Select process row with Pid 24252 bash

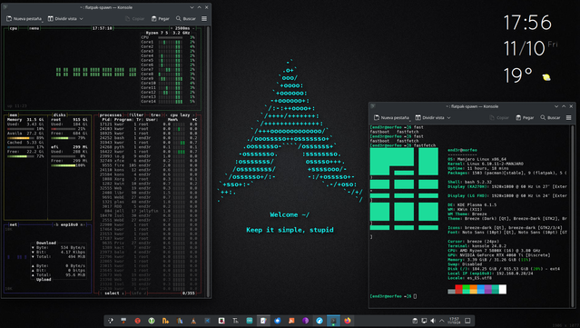(149, 138)
